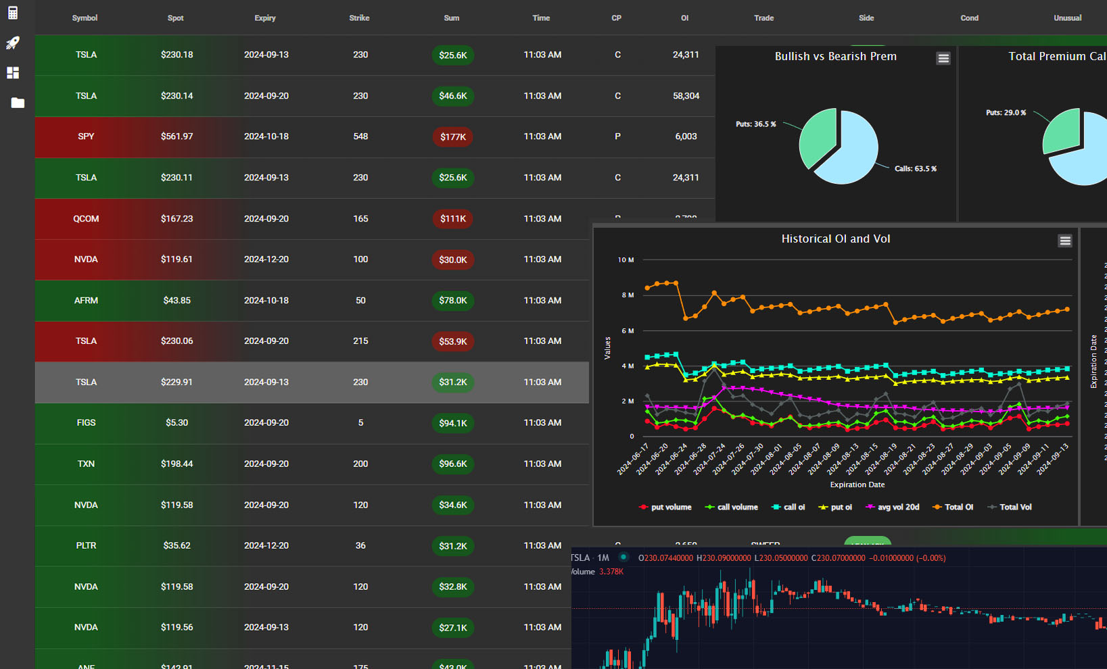The width and height of the screenshot is (1107, 669).
Task: Toggle call volume legend series
Action: pyautogui.click(x=732, y=507)
